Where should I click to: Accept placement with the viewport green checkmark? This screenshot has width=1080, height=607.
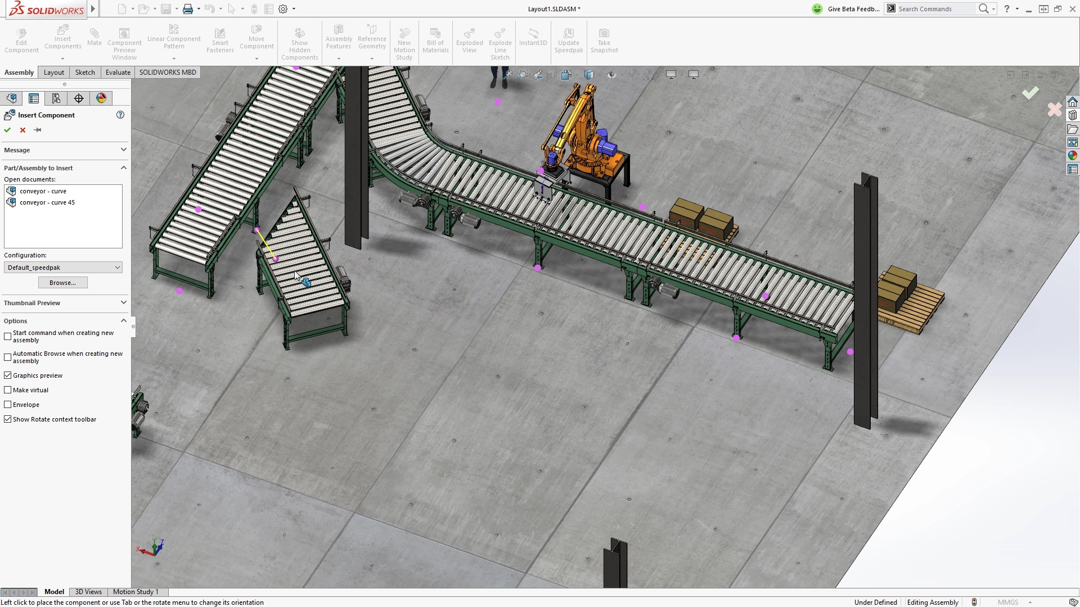tap(1030, 93)
